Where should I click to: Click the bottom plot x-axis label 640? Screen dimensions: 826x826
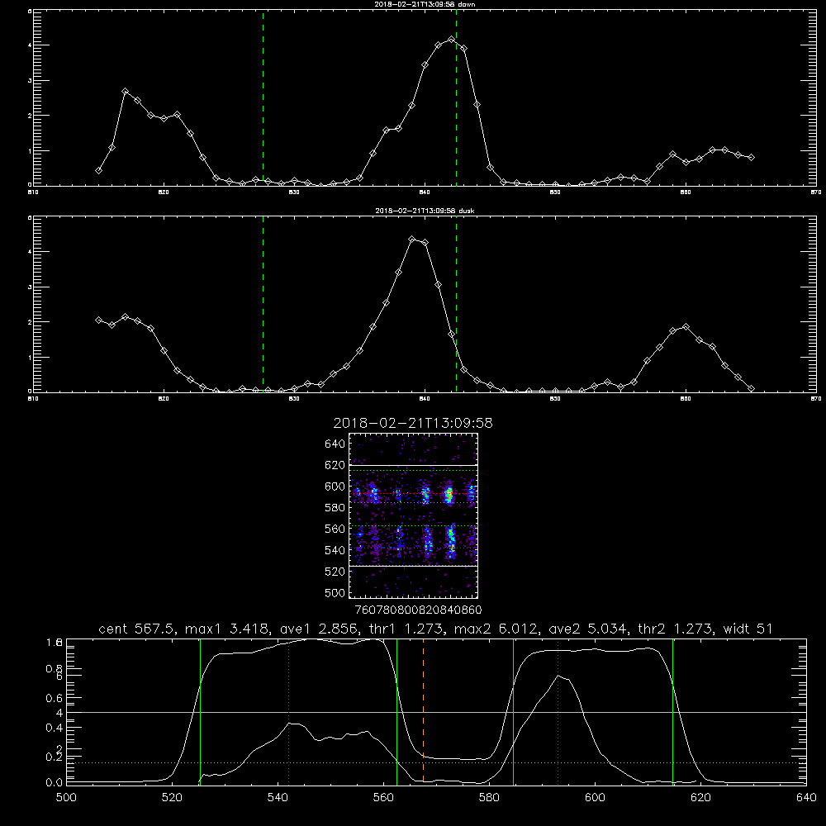click(806, 797)
